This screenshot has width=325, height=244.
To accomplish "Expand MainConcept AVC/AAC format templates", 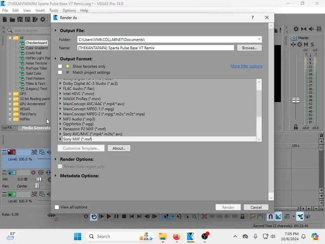I will click(60, 104).
